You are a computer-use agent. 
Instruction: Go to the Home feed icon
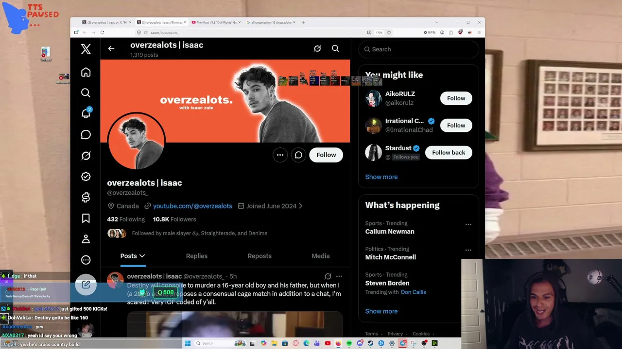pos(86,72)
